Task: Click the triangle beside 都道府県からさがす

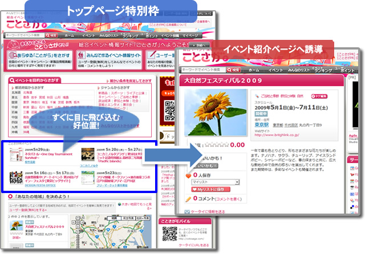Action: coord(13,88)
